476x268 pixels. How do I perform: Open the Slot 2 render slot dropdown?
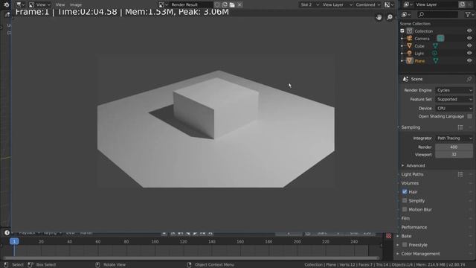point(309,4)
